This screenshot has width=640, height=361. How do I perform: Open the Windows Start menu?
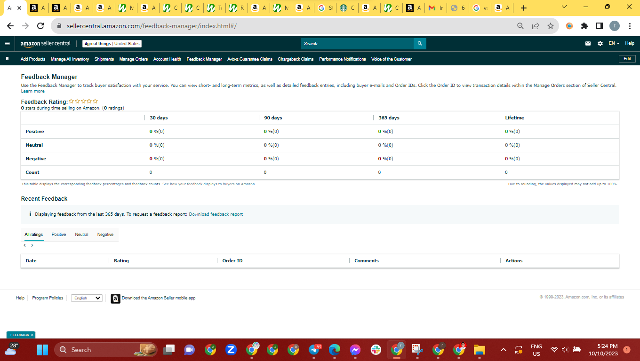click(43, 350)
